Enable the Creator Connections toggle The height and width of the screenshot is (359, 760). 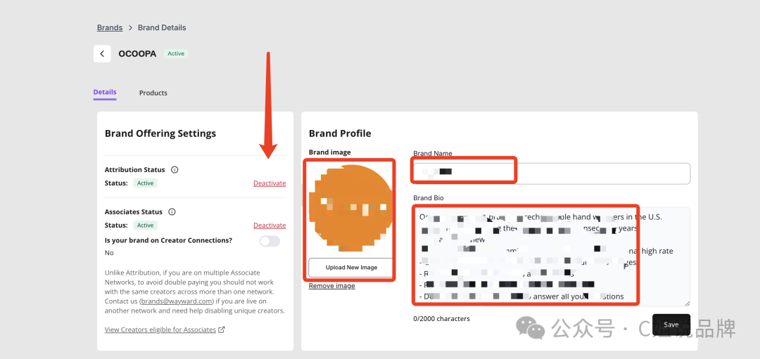270,241
